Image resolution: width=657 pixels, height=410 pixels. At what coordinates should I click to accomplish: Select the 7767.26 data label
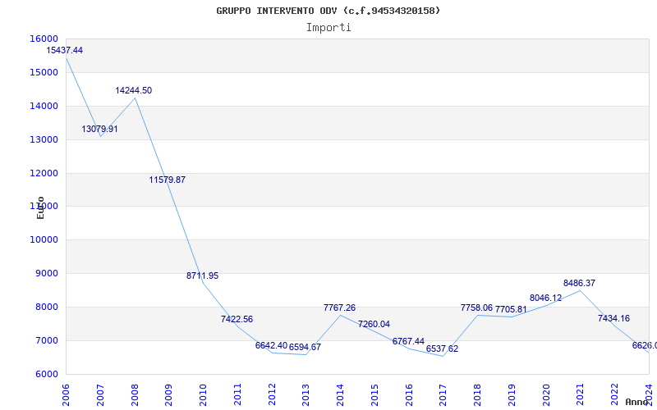point(339,308)
